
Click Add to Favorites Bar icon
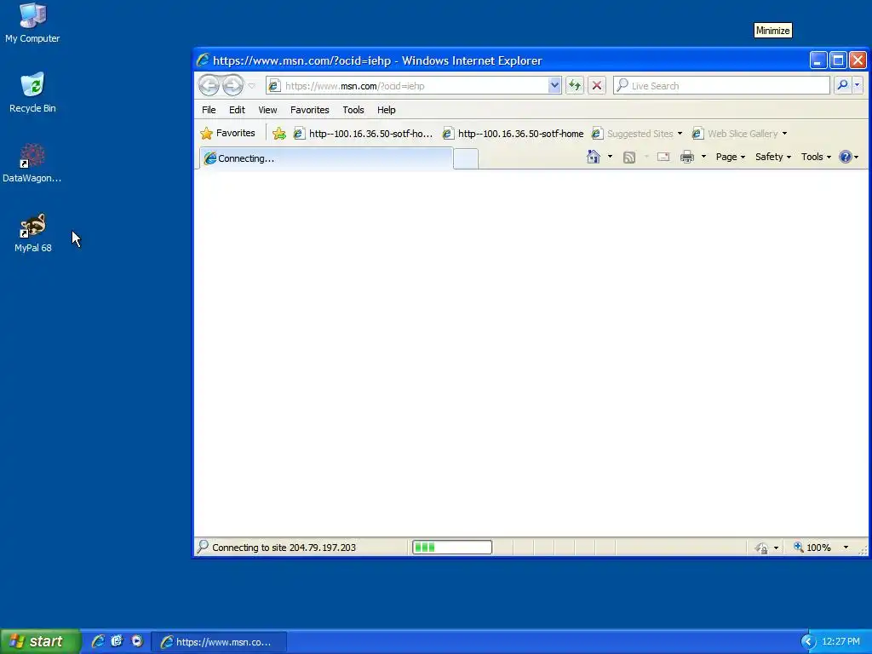click(x=279, y=134)
